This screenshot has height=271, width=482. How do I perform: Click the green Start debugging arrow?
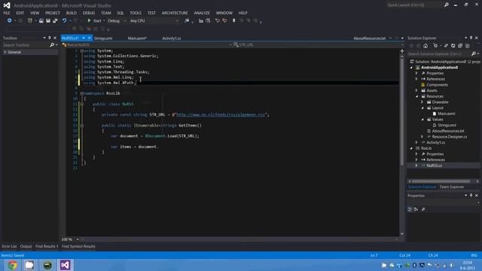pyautogui.click(x=89, y=20)
